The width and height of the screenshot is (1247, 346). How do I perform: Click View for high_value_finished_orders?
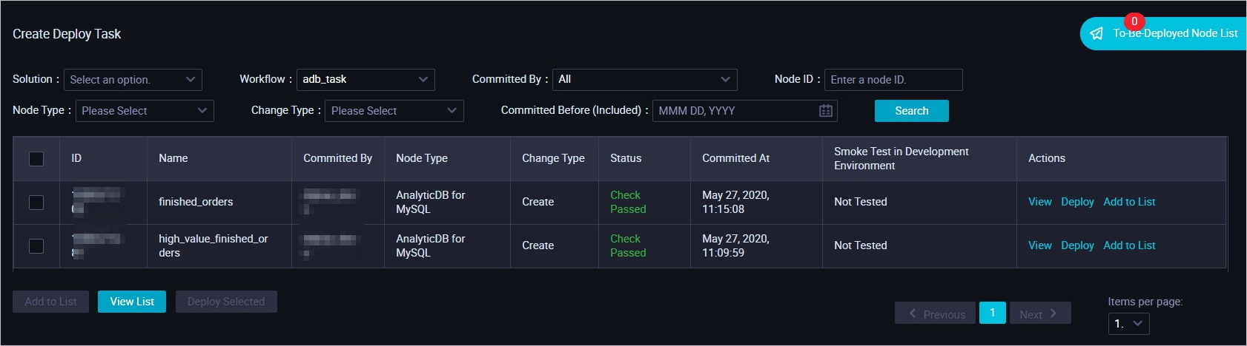coord(1039,245)
